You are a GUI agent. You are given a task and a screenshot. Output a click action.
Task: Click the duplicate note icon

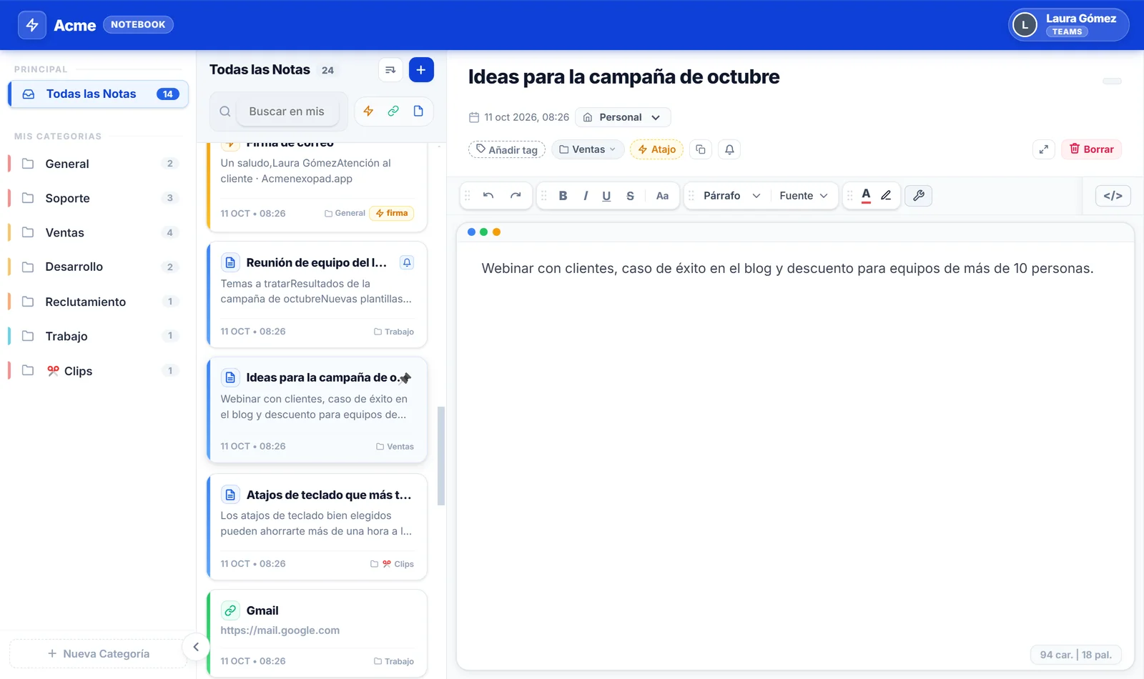coord(701,149)
